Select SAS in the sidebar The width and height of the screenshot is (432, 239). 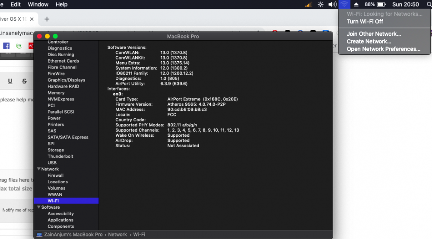[x=52, y=131]
